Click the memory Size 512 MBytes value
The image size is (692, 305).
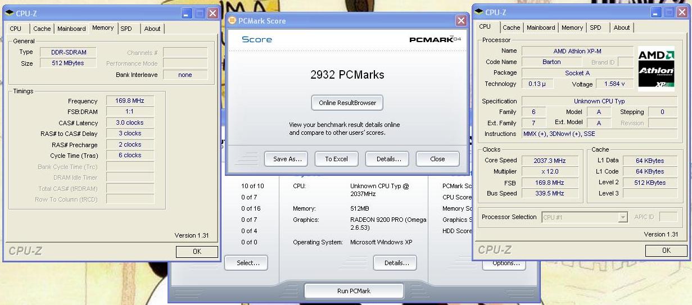(67, 63)
